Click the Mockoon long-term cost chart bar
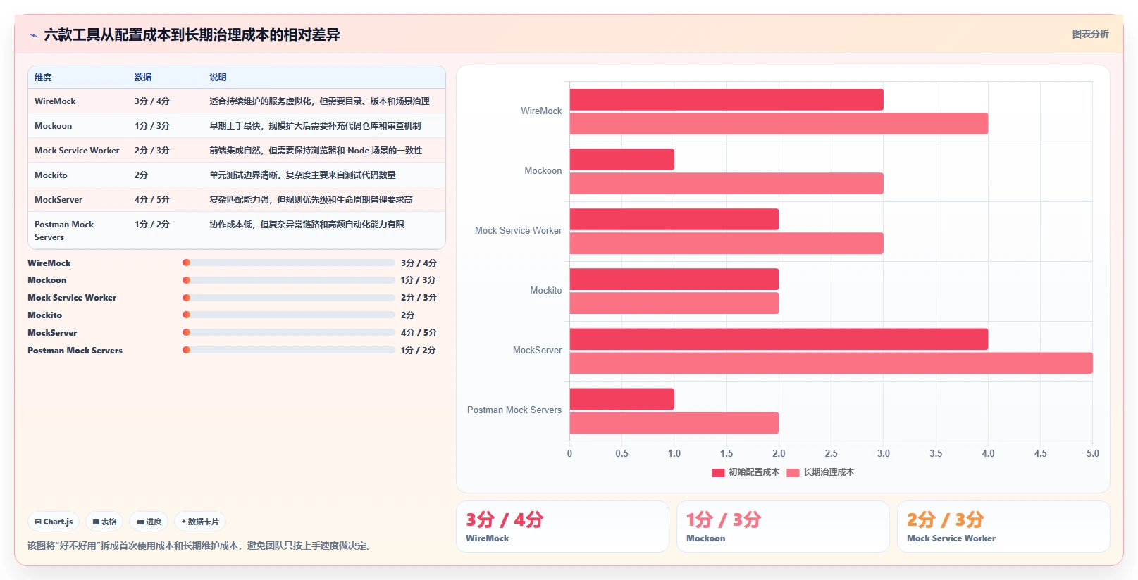This screenshot has width=1138, height=580. [726, 184]
